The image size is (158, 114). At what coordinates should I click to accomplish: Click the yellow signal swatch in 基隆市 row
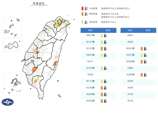click(x=102, y=36)
